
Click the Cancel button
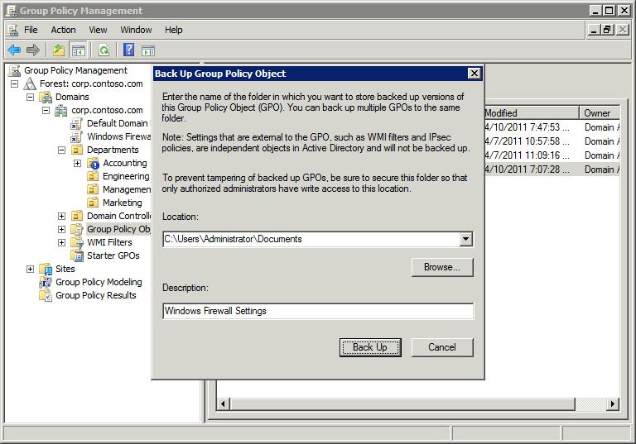(x=442, y=347)
